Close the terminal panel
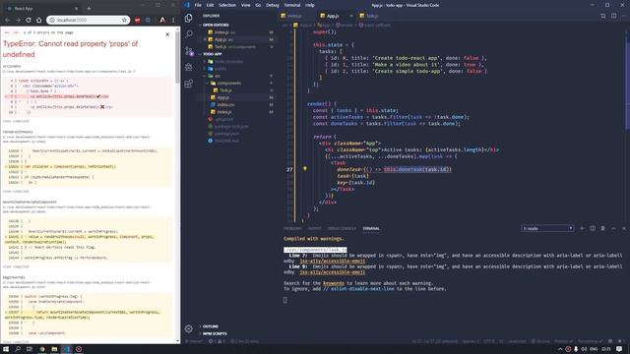 [624, 228]
